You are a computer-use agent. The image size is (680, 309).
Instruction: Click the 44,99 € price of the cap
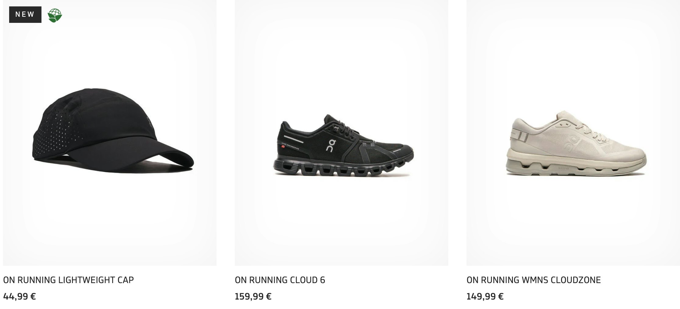pos(20,297)
